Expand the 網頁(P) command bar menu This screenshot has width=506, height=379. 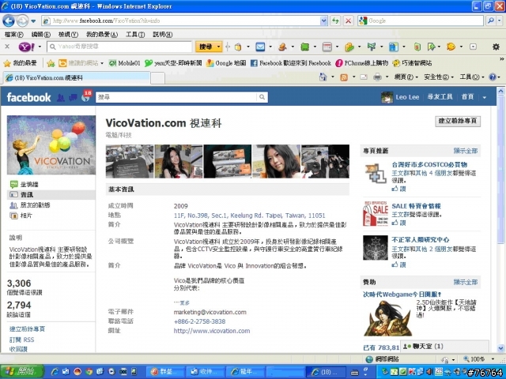[406, 77]
